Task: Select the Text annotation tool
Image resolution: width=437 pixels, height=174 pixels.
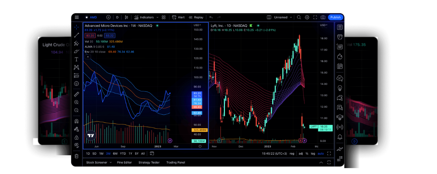Action: pyautogui.click(x=76, y=59)
